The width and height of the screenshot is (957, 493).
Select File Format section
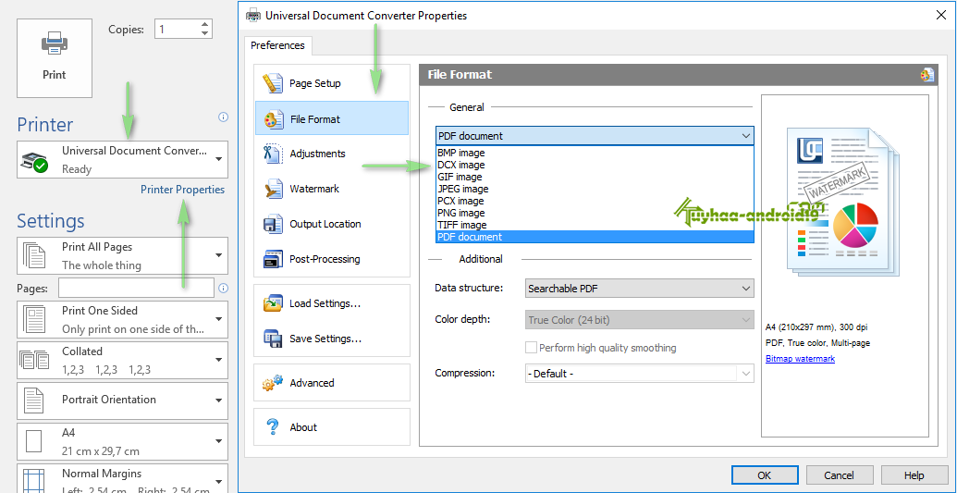click(332, 118)
